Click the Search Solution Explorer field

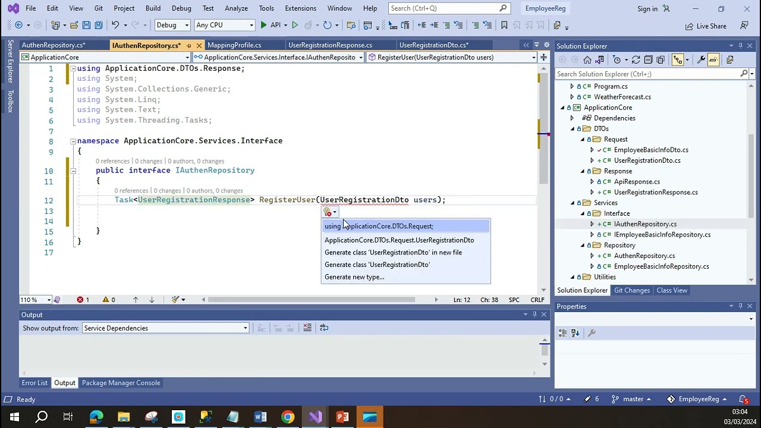[x=648, y=74]
